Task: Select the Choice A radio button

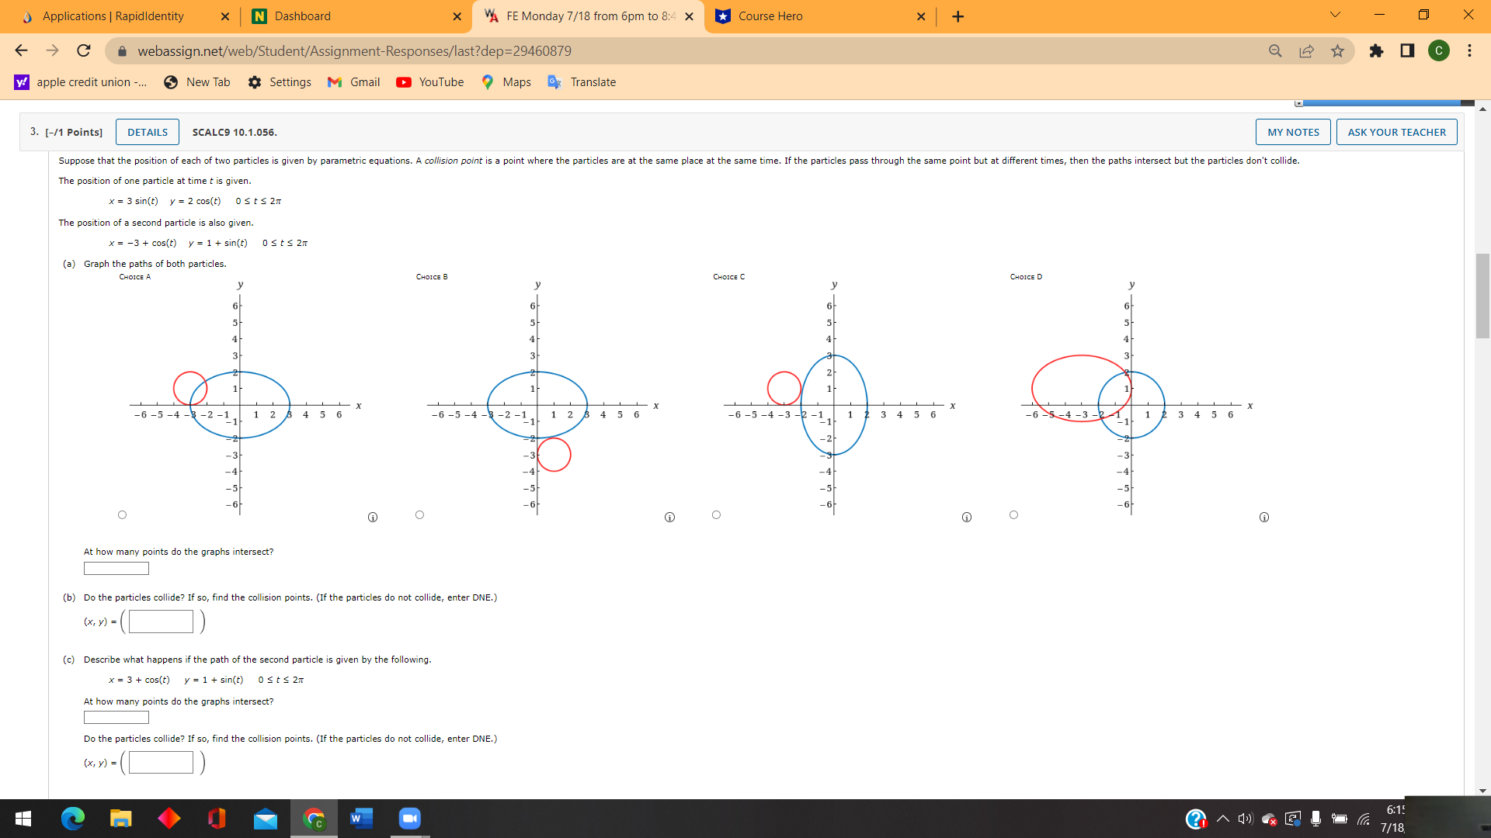Action: coord(122,514)
